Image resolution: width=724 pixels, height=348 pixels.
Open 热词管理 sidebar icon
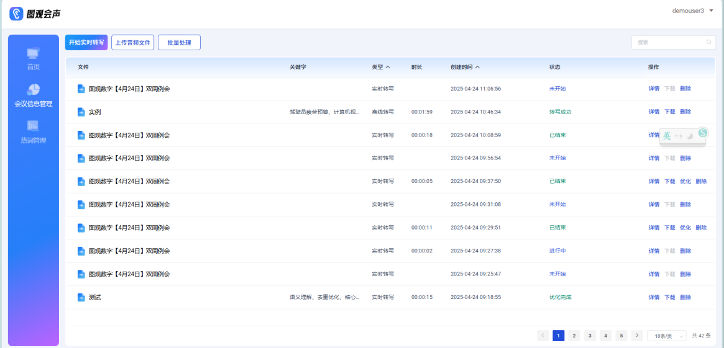[33, 127]
